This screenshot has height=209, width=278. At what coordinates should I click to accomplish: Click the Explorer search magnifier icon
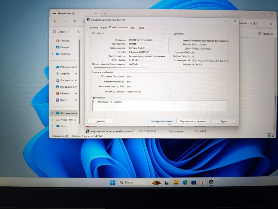click(271, 24)
